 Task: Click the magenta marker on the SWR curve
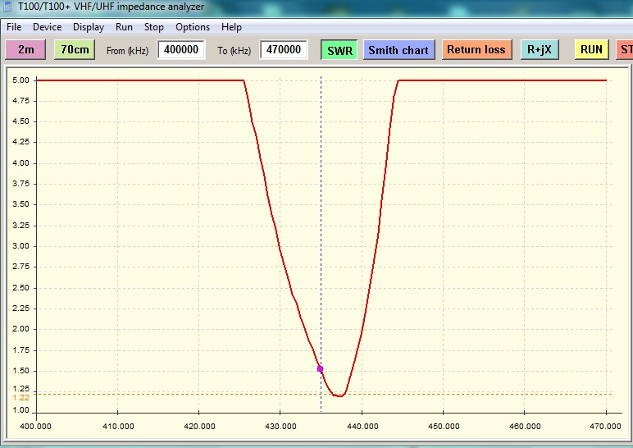(x=321, y=369)
